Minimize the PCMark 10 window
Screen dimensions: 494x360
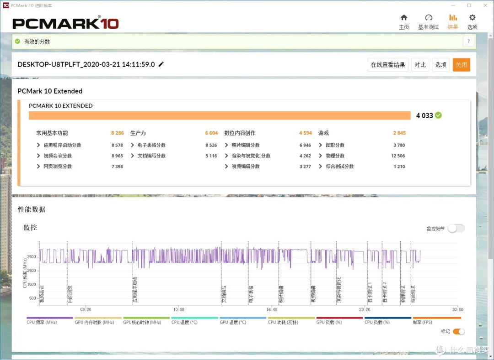[x=453, y=5]
